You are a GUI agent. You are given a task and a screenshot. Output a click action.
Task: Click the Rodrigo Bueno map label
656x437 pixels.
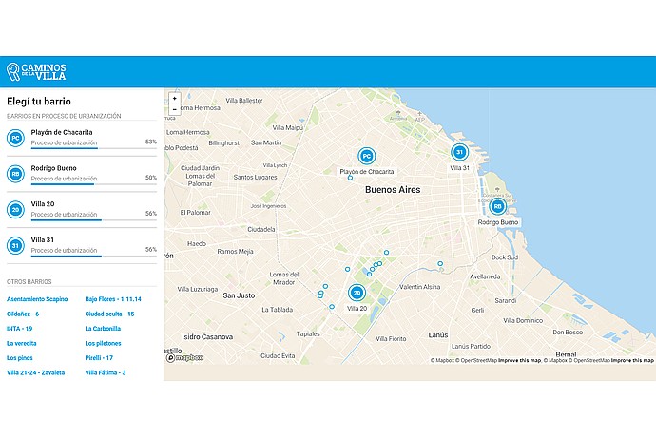coord(498,222)
